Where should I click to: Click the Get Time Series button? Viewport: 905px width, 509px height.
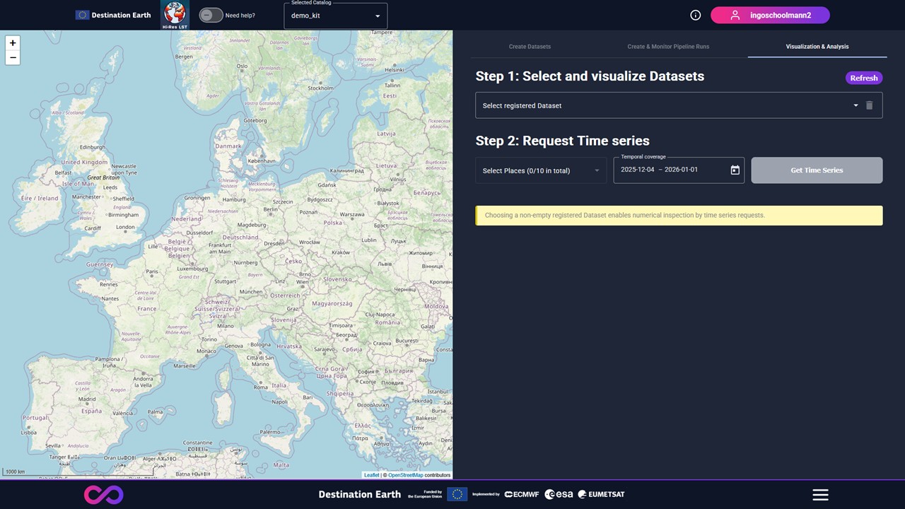click(817, 170)
